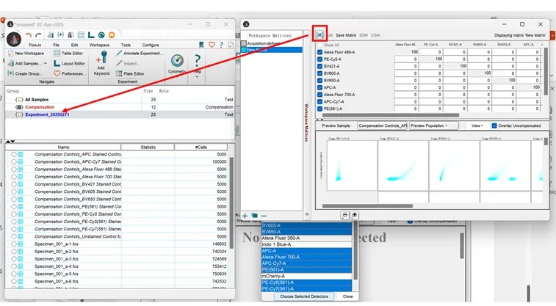Open the Layout Editor
This screenshot has height=306, width=556.
71,64
